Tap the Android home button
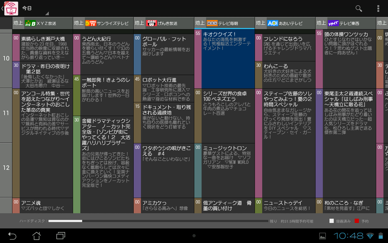Screen dimensions: 388x243 pos(36,236)
